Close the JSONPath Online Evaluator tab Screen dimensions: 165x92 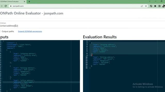24,2
